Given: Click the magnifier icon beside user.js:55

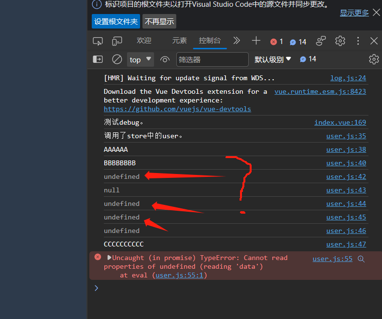Looking at the screenshot, I should [x=361, y=259].
